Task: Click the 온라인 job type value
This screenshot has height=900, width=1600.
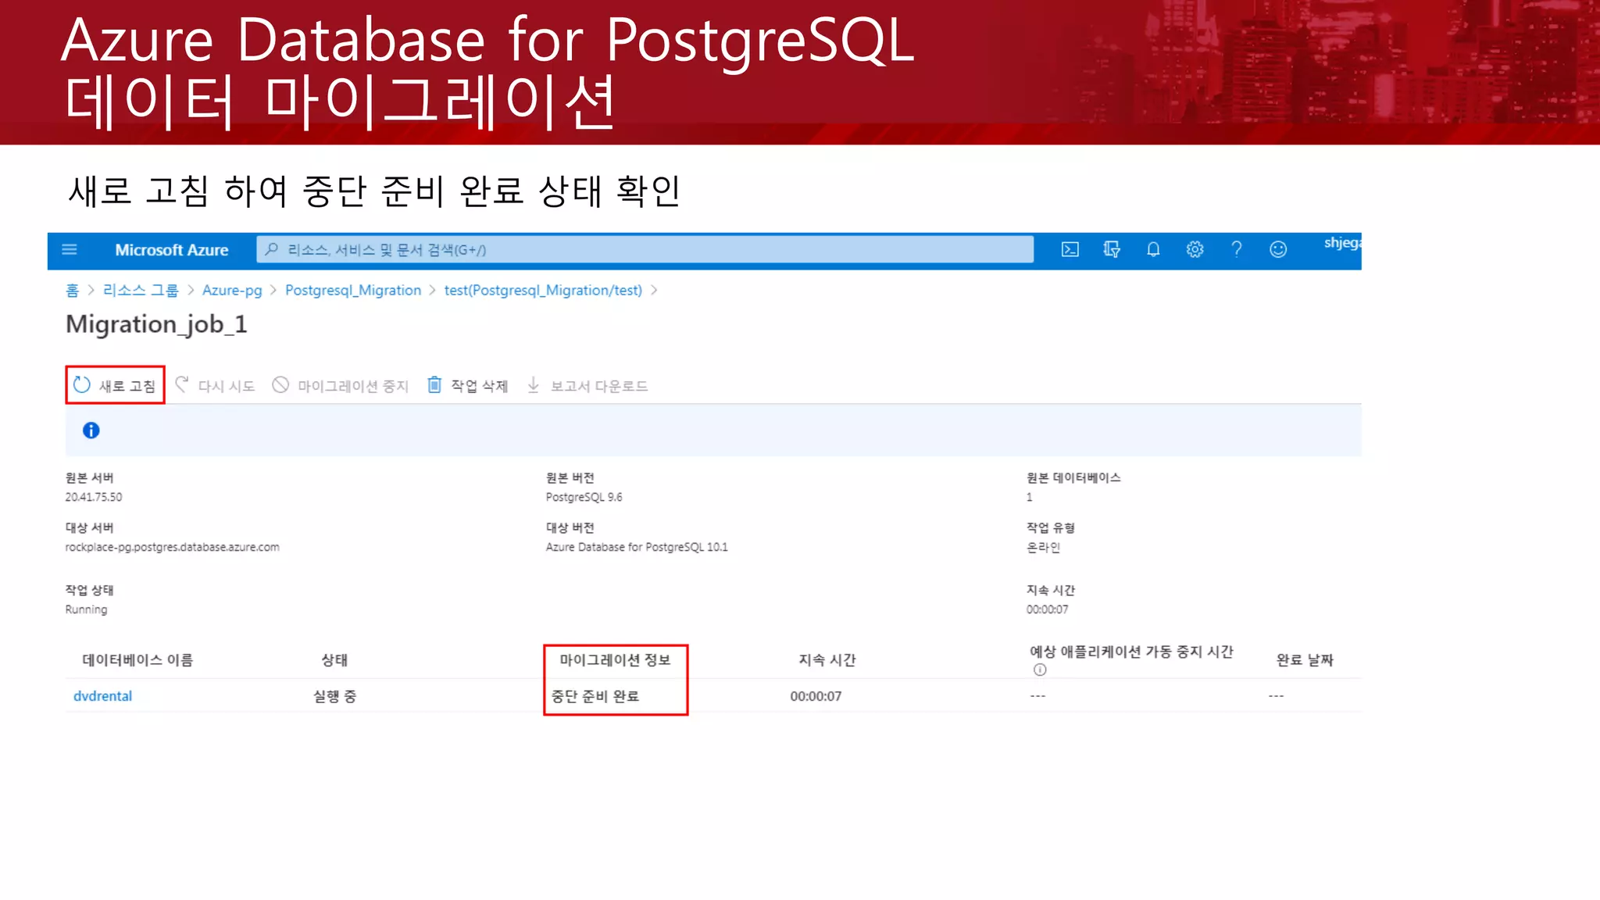Action: [1043, 548]
